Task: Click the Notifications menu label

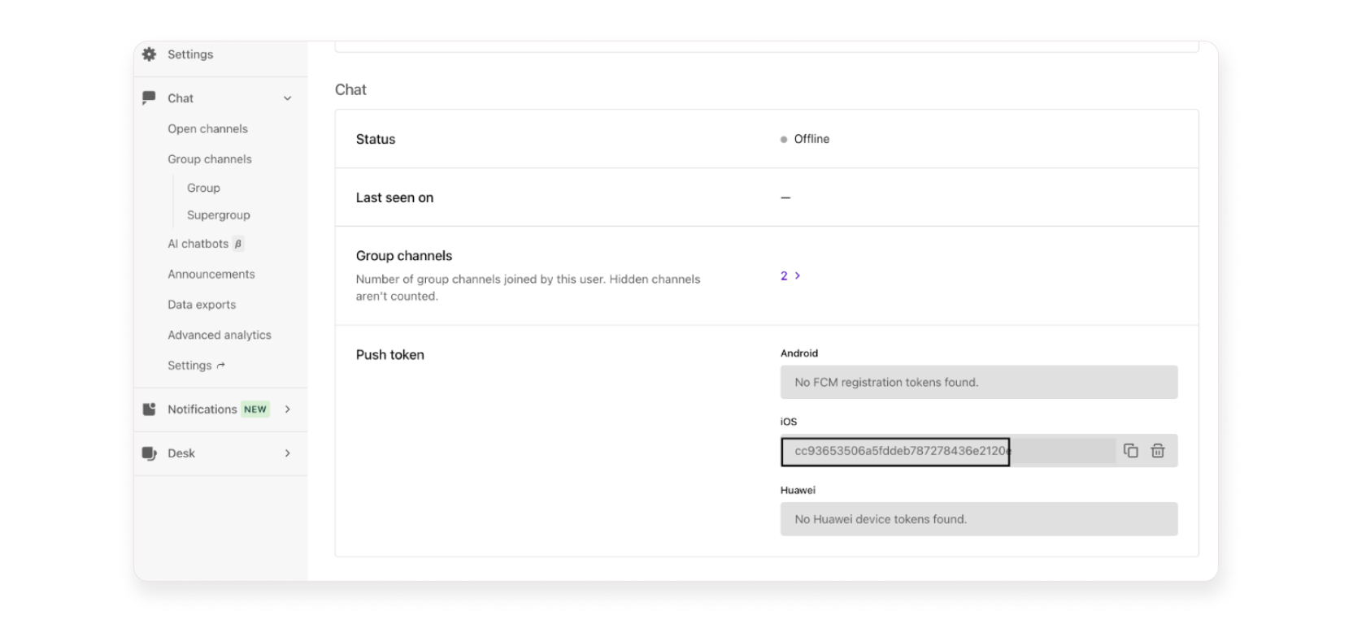Action: 202,409
